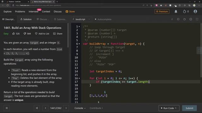Open the Store link

click(70, 12)
